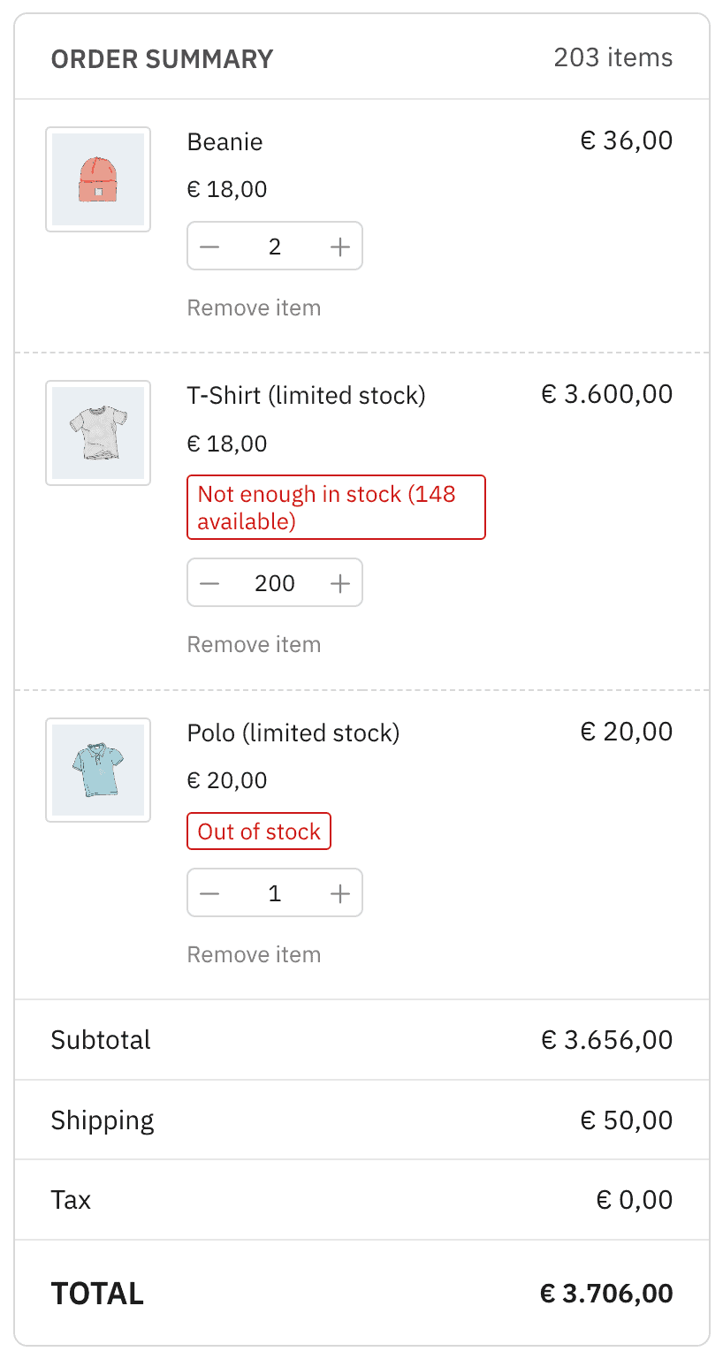Select the Subtotal row
Viewport: 723px width, 1359px height.
tap(361, 1039)
